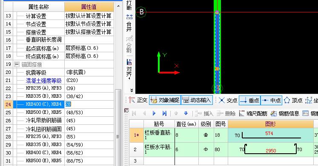The width and height of the screenshot is (318, 166).
Task: Toggle 动态输入 dynamic input
Action: click(x=197, y=100)
